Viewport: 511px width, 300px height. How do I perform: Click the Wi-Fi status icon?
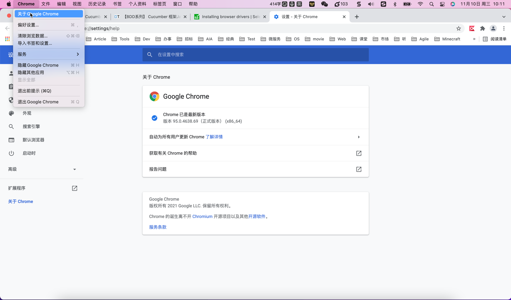click(420, 4)
